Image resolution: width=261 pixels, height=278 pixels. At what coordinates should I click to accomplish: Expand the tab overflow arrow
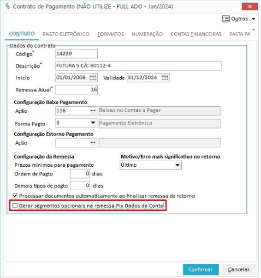(254, 30)
